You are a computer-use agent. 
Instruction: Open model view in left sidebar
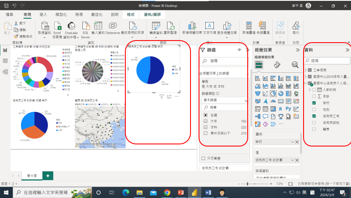point(6,72)
